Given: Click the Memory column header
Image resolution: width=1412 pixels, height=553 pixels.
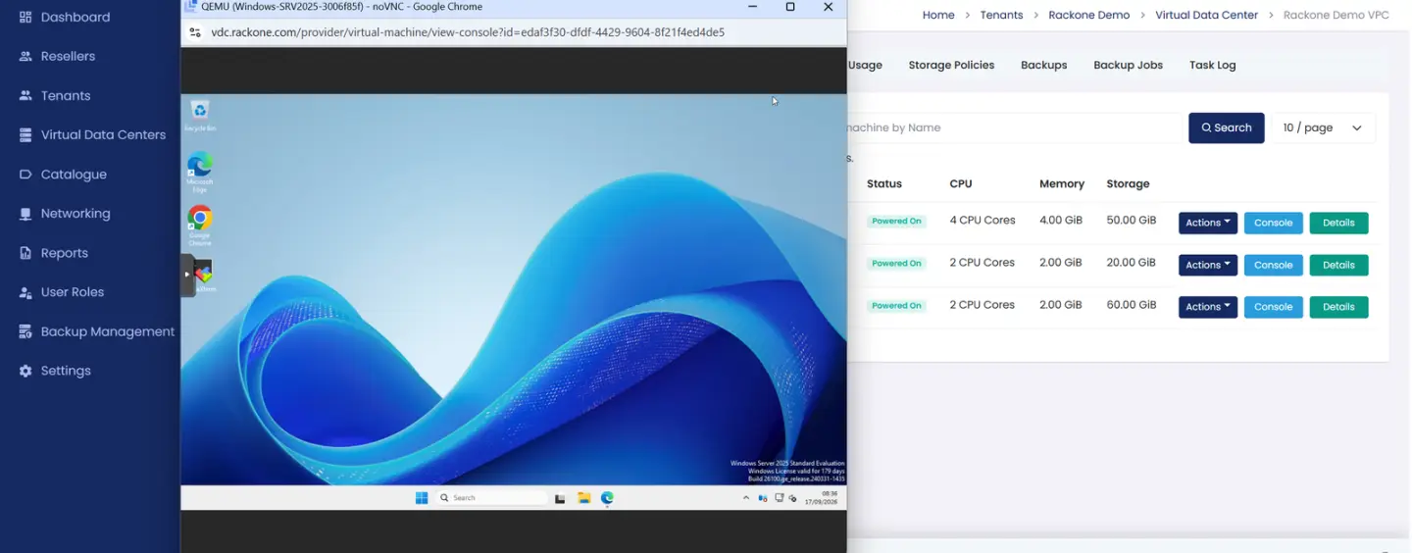Looking at the screenshot, I should click(x=1062, y=183).
